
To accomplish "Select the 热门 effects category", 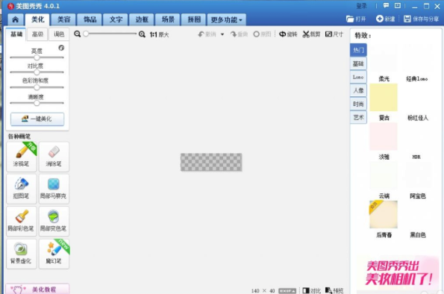I will pos(358,50).
